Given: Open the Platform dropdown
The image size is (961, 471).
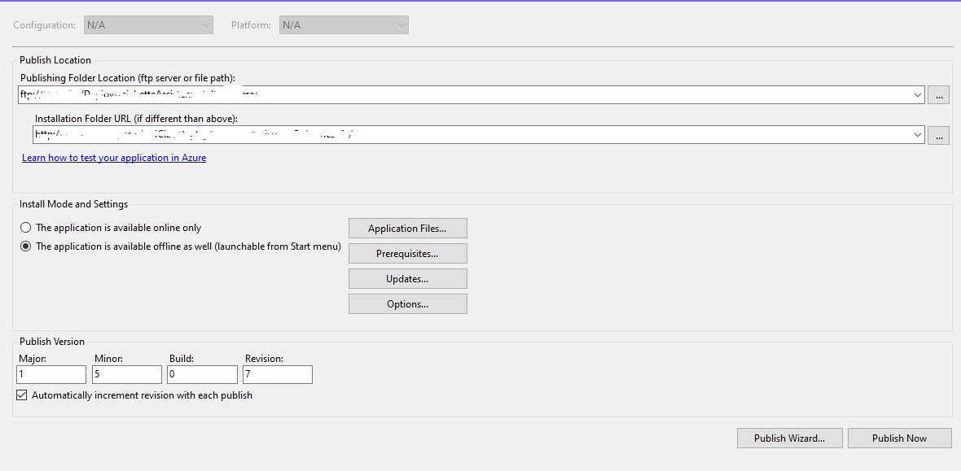Looking at the screenshot, I should tap(343, 24).
